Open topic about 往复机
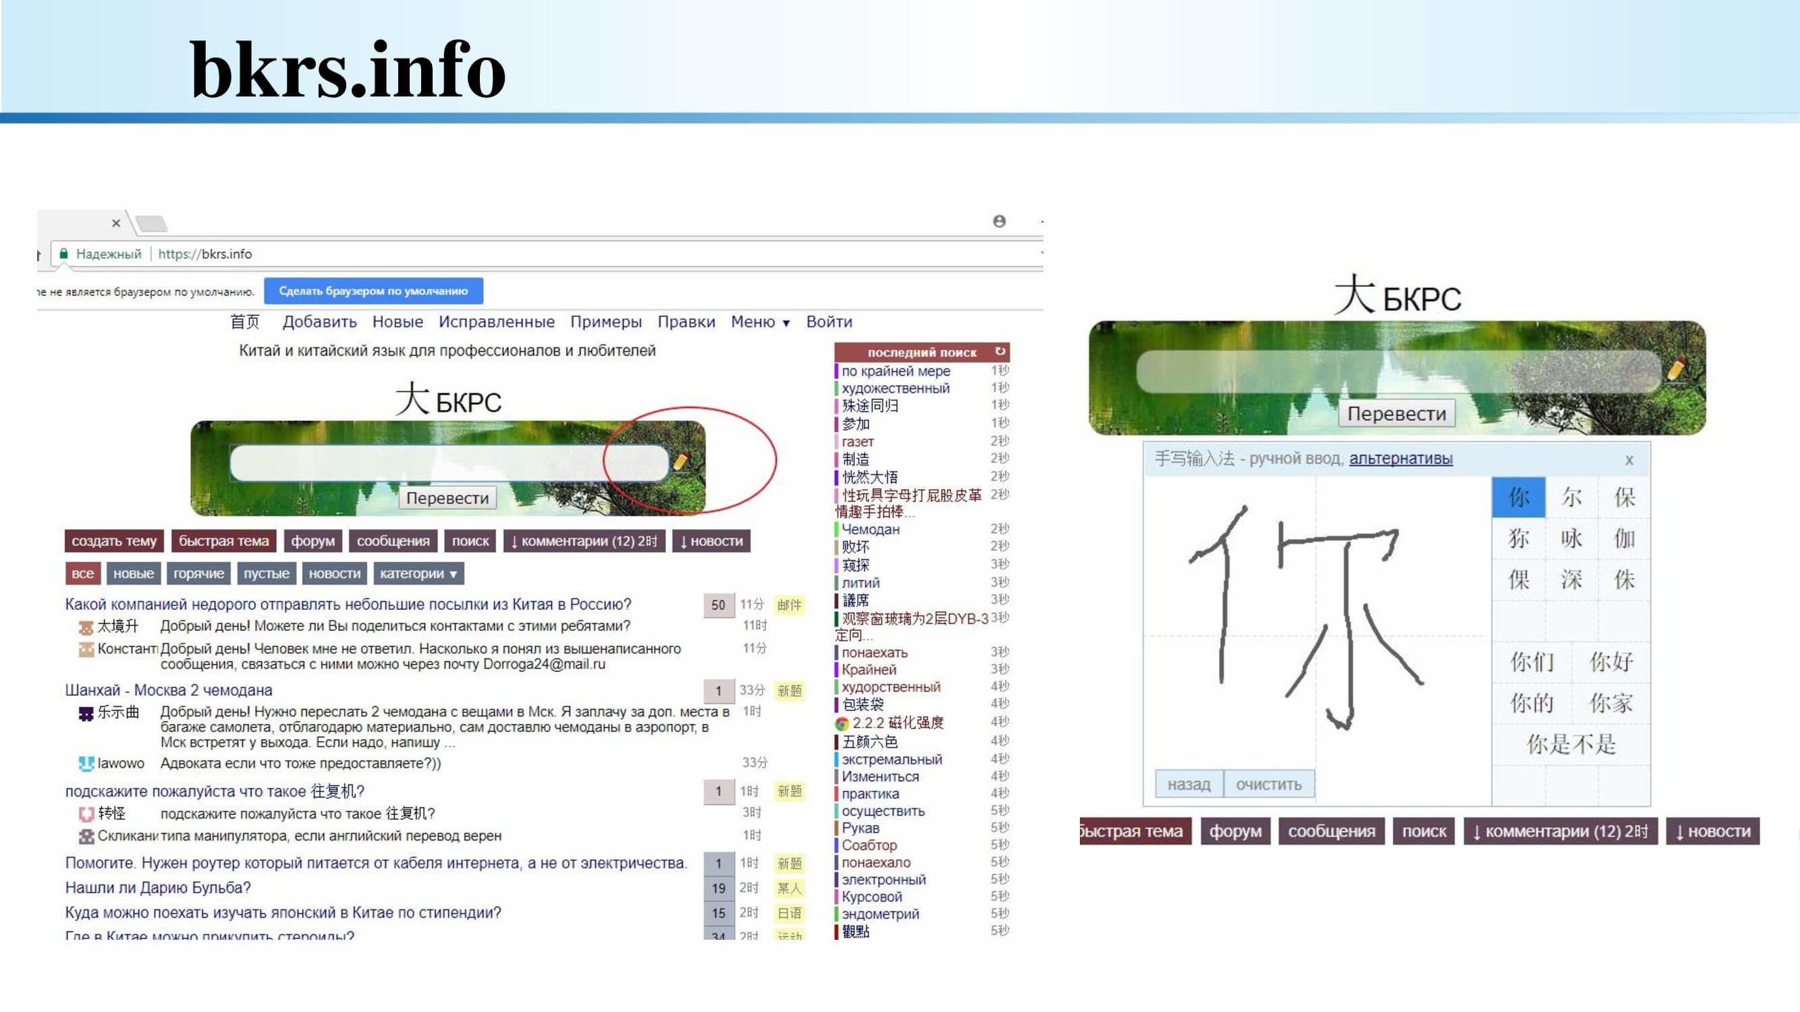The width and height of the screenshot is (1800, 1012). pos(215,791)
